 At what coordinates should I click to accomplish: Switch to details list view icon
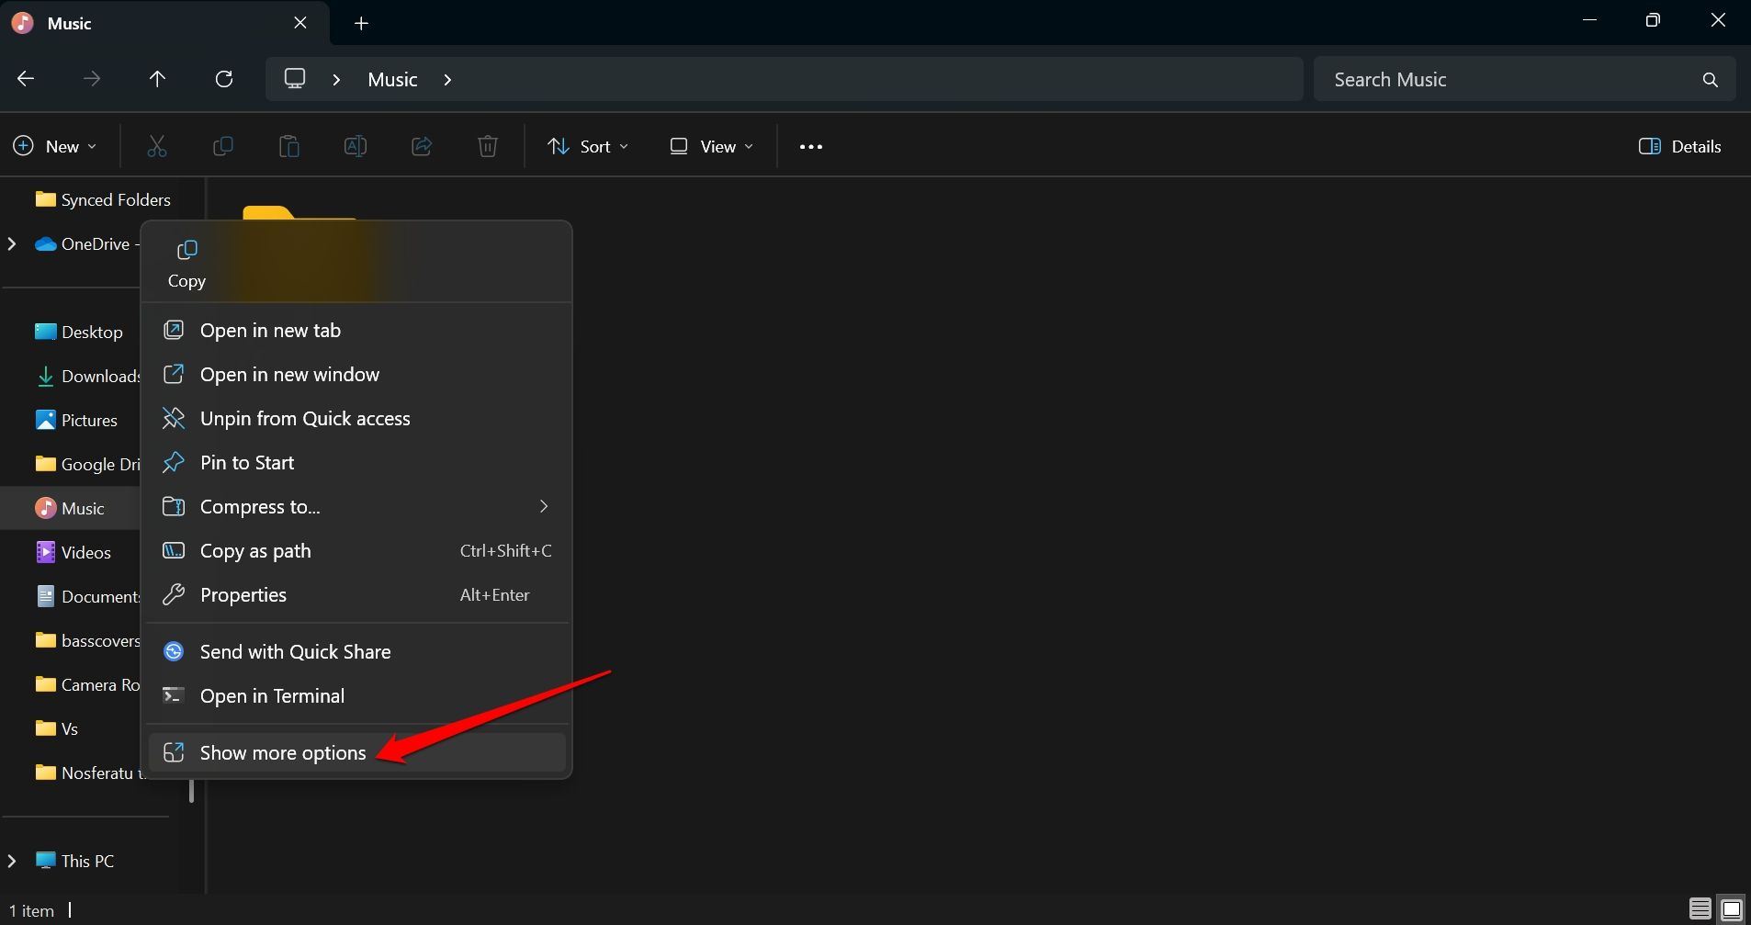click(x=1700, y=909)
